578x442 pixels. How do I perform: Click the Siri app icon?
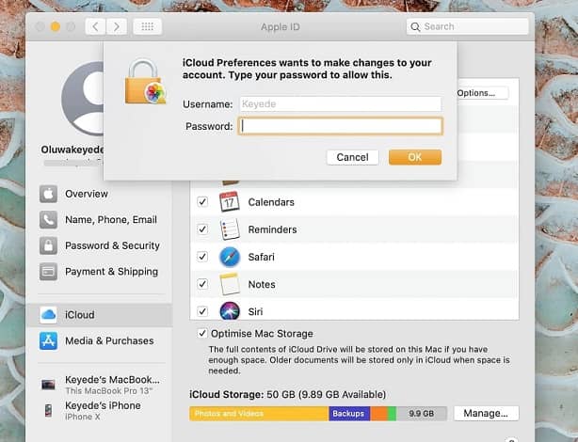pyautogui.click(x=230, y=310)
